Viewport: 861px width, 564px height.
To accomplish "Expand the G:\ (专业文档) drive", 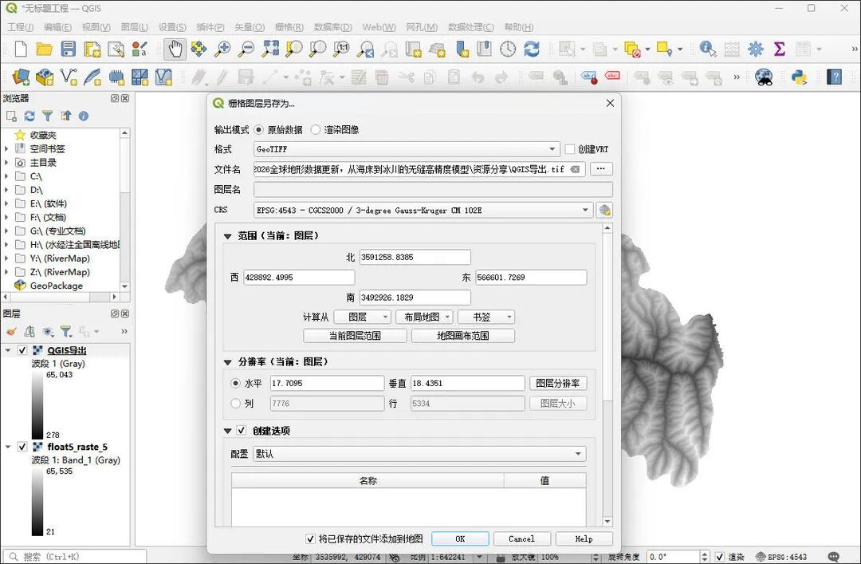I will [6, 231].
